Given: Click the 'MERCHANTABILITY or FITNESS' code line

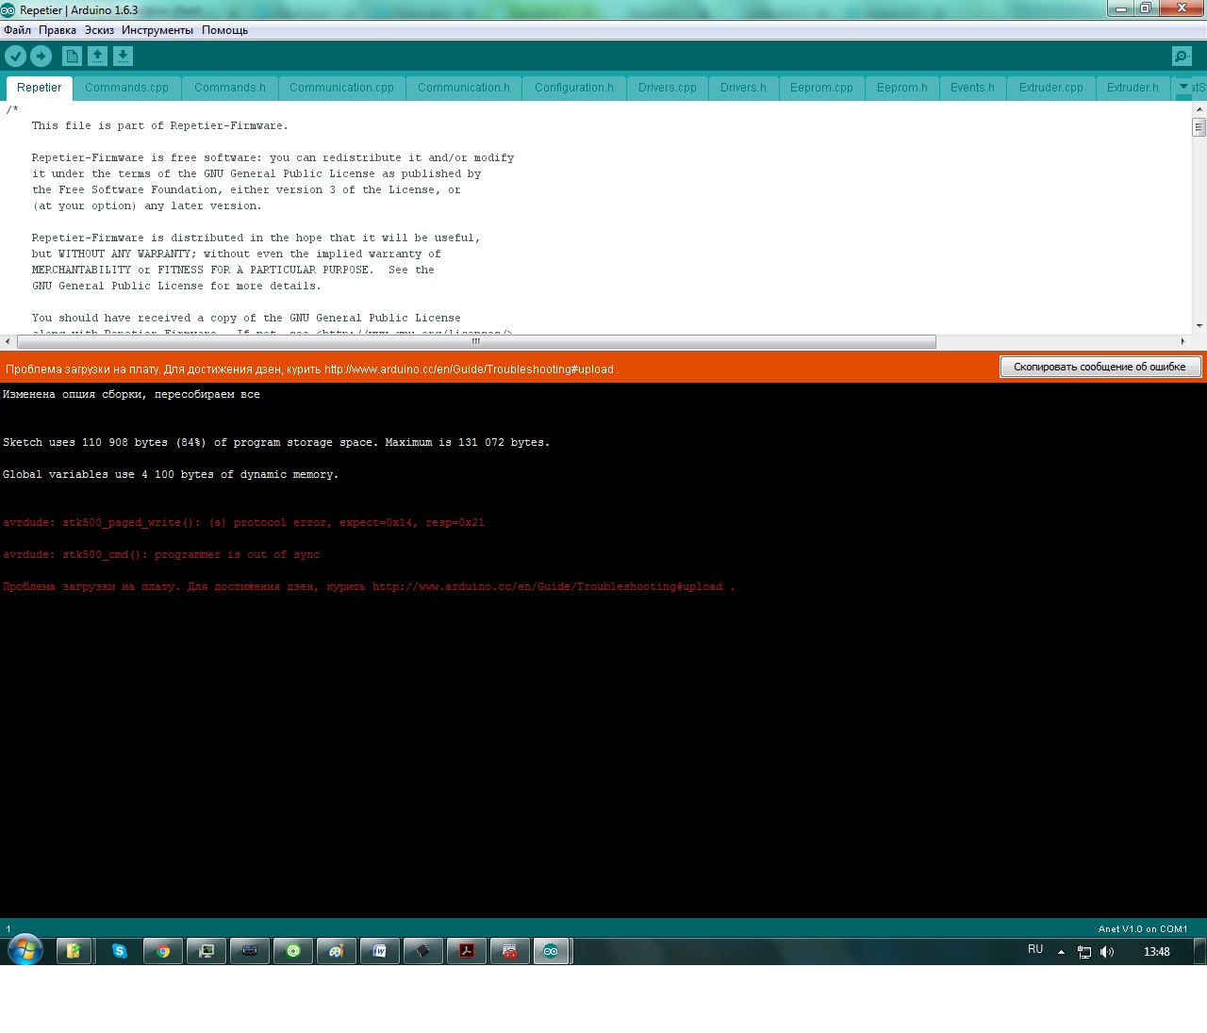Looking at the screenshot, I should (x=233, y=271).
